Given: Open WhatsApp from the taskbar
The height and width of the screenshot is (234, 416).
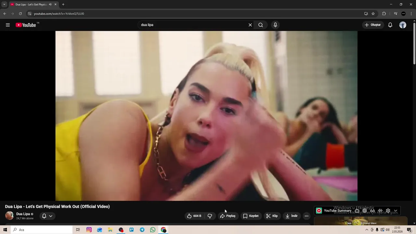Looking at the screenshot, I should [153, 230].
